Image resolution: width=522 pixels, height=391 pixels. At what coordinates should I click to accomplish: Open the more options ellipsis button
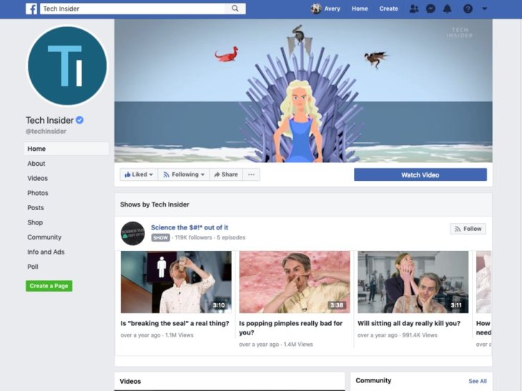(251, 174)
